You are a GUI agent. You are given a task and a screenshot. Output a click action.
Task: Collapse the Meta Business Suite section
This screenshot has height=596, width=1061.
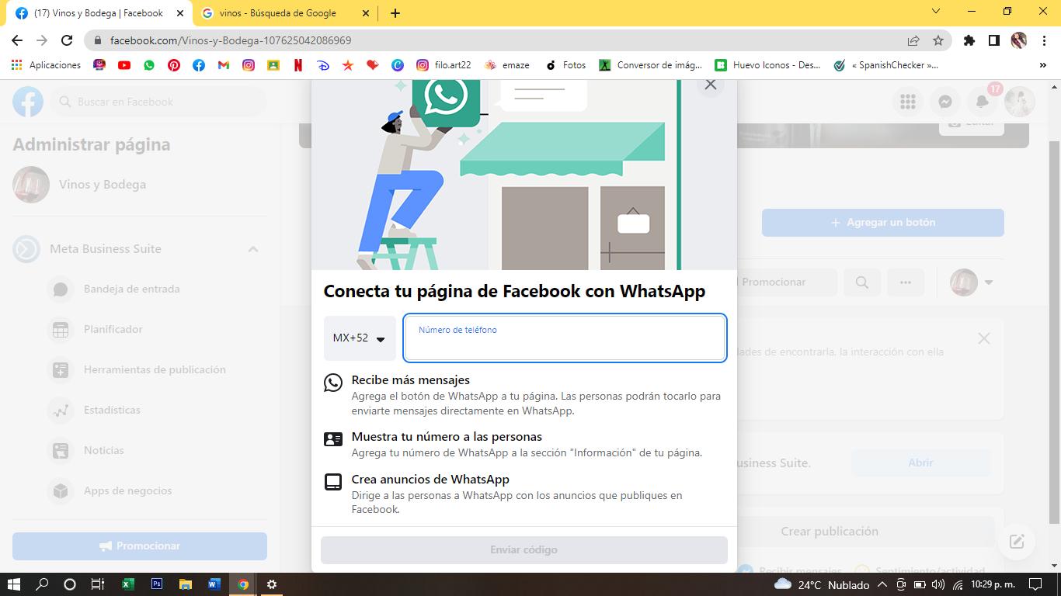tap(252, 249)
